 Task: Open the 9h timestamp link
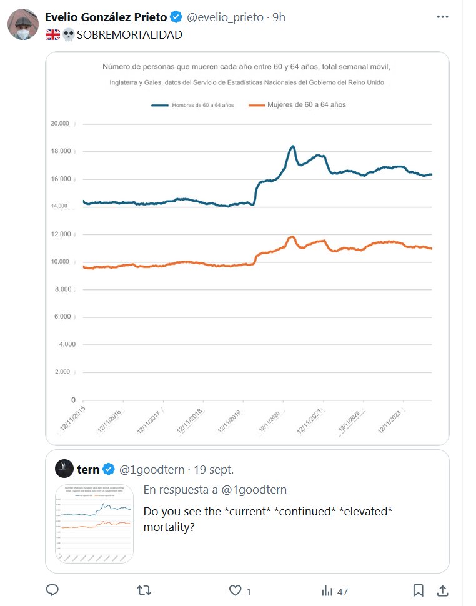click(x=279, y=17)
